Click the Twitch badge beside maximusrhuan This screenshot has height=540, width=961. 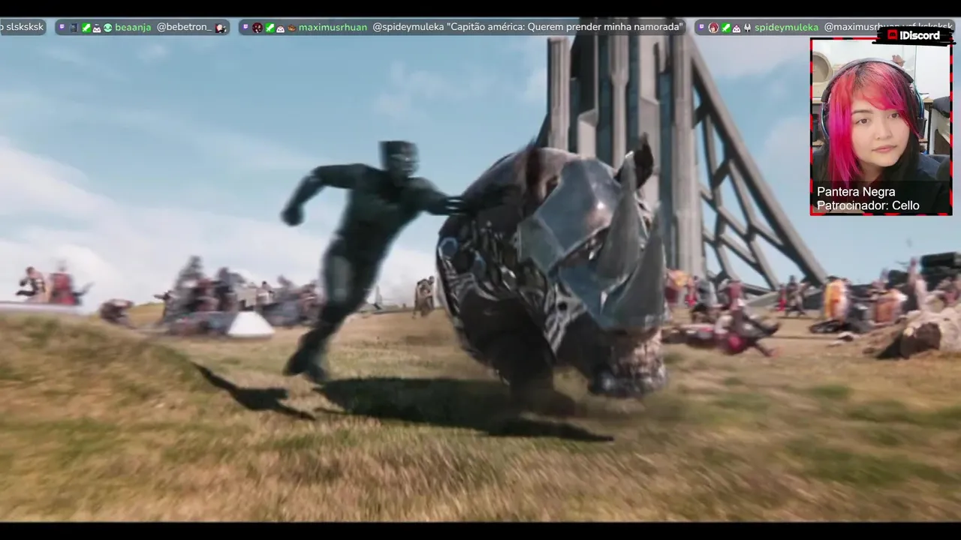(246, 27)
